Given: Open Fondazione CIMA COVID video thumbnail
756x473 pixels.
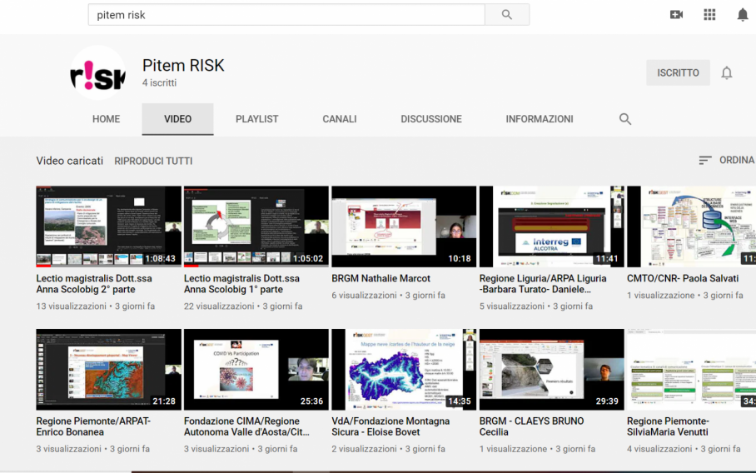Looking at the screenshot, I should point(256,370).
